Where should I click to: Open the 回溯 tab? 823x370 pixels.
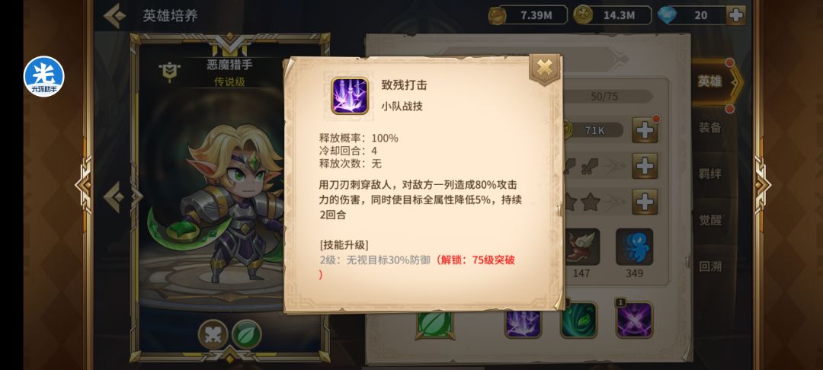coord(710,266)
